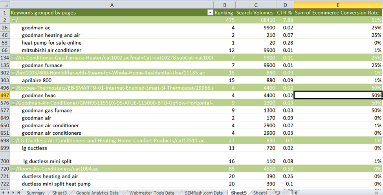Select column E header
Viewport: 383px width, 195px height.
coord(338,5)
